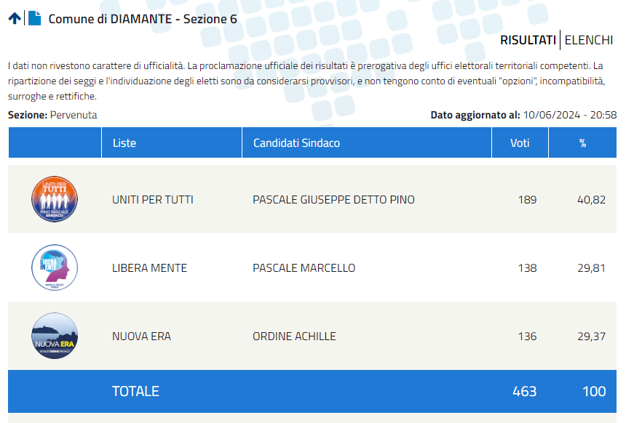Click the percentage column header
This screenshot has width=626, height=423.
point(582,142)
